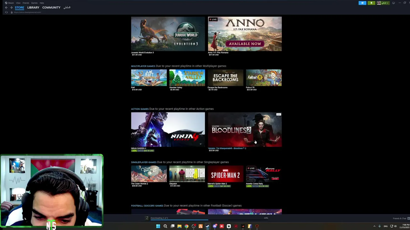Open the Windows Start menu
This screenshot has width=410, height=230.
coord(158,226)
